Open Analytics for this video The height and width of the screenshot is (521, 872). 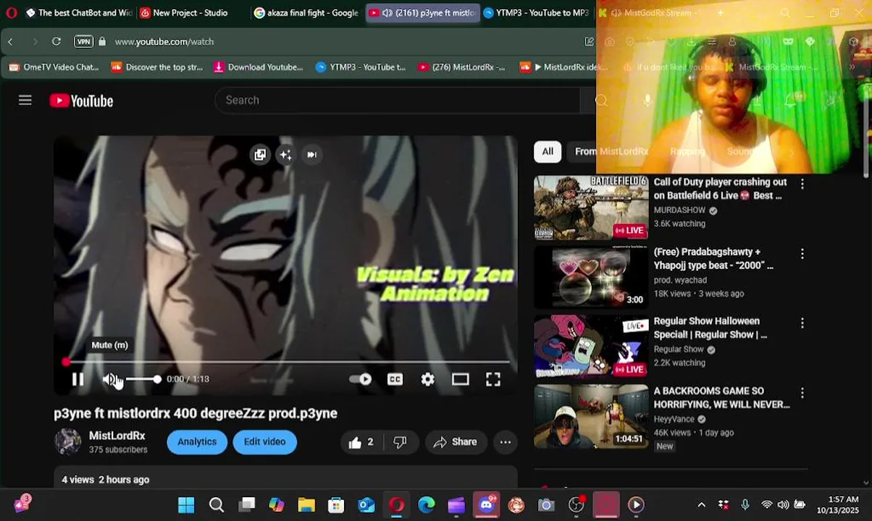click(197, 442)
